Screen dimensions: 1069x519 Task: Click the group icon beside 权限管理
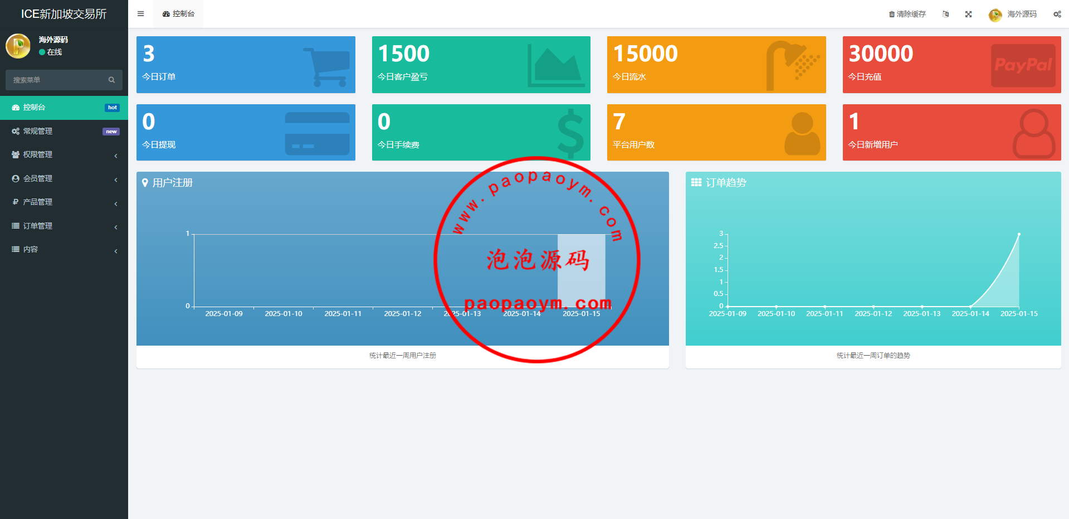[16, 154]
